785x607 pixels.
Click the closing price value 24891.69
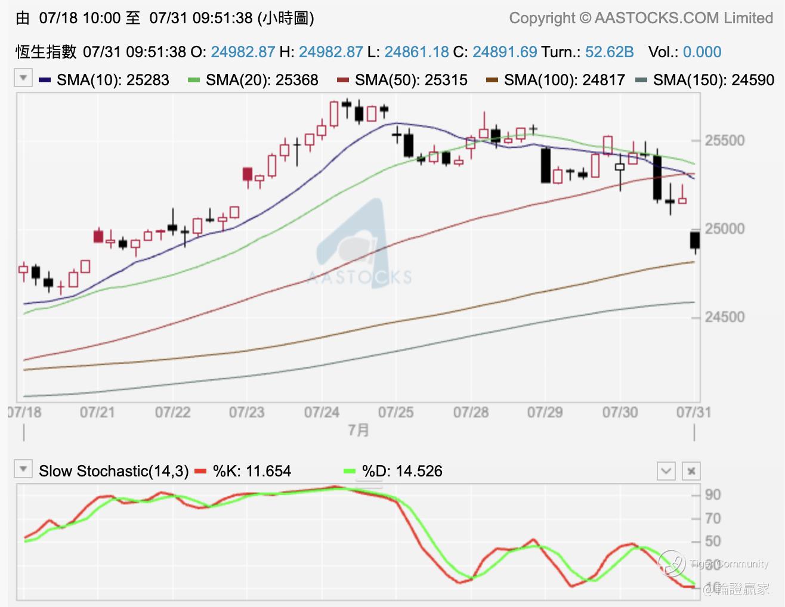pos(505,52)
